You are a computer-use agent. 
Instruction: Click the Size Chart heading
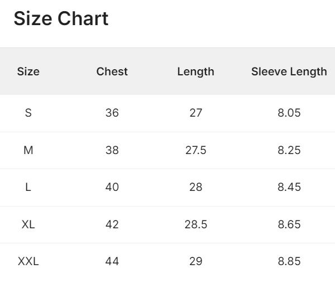[61, 18]
